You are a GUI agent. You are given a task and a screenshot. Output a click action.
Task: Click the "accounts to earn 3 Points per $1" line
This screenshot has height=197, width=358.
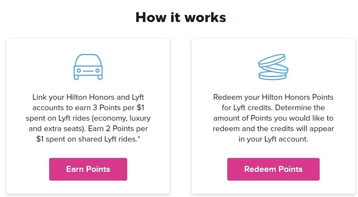click(x=88, y=107)
